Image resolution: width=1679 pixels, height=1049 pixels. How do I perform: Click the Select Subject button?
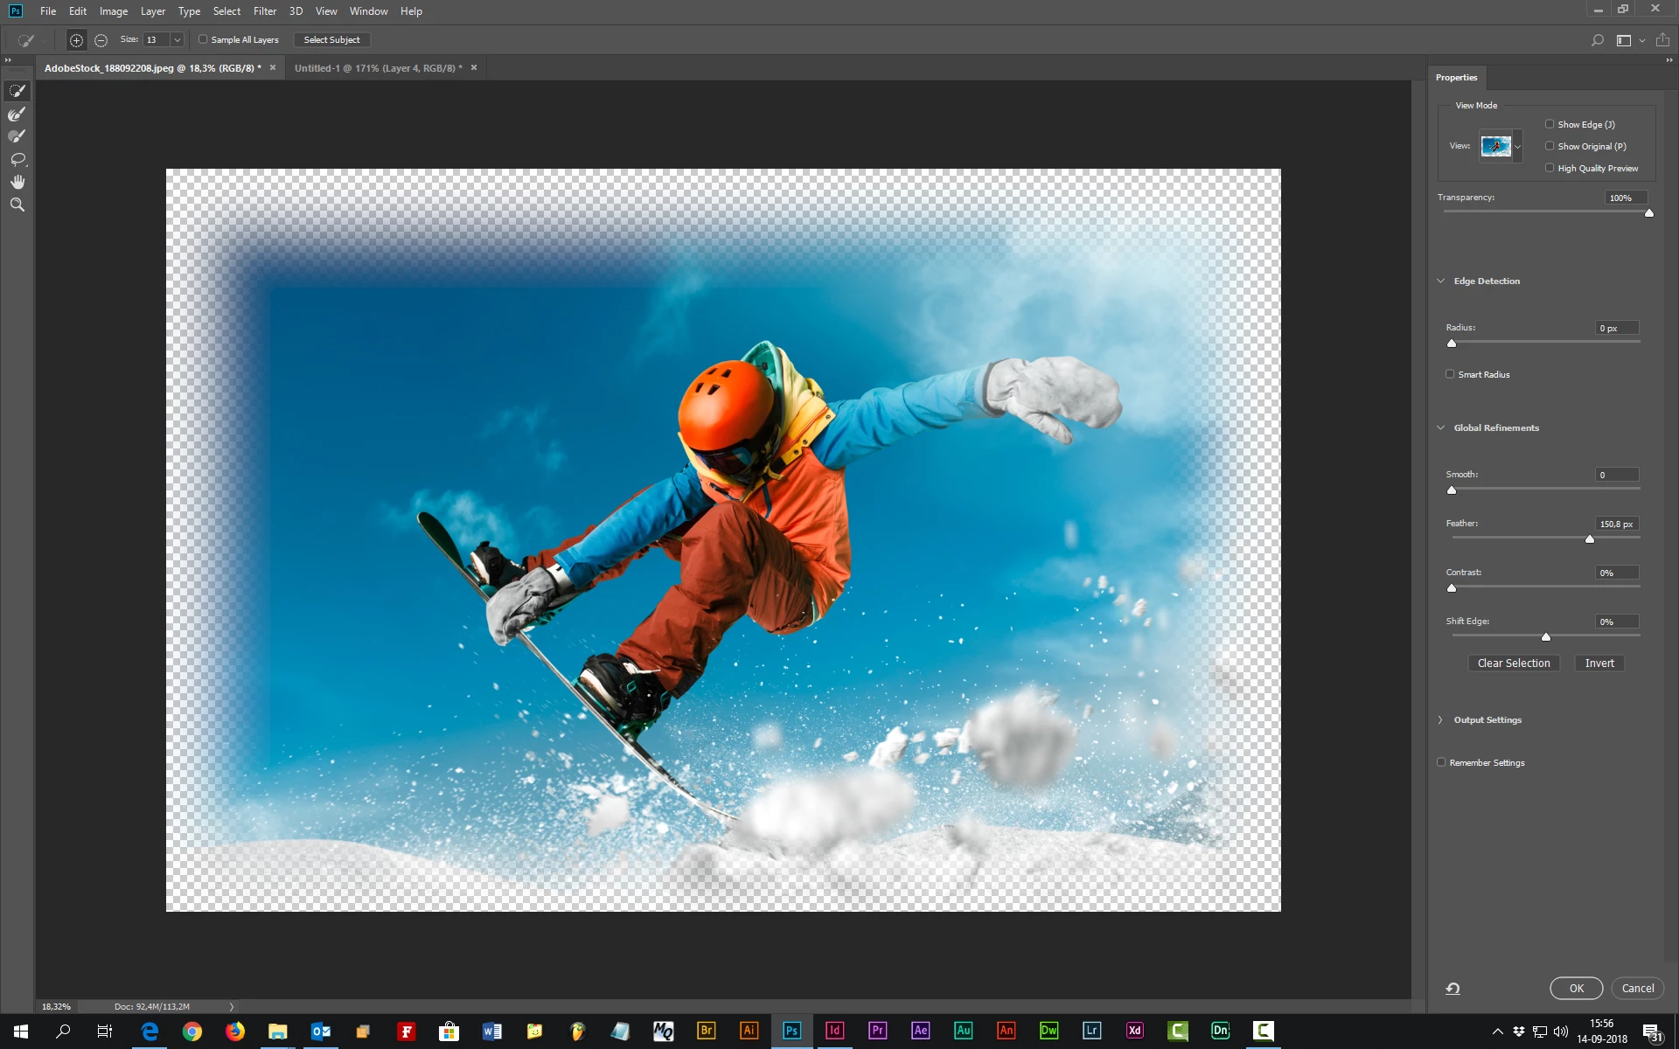click(331, 40)
